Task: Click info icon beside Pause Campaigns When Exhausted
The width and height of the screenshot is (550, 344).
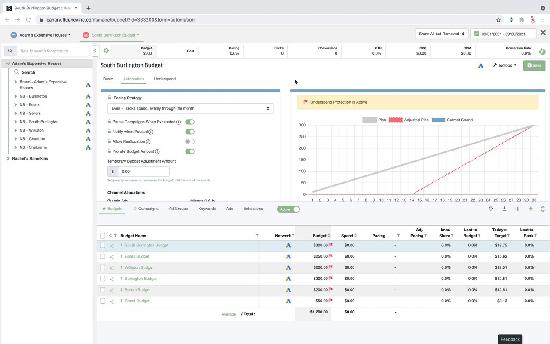Action: click(x=178, y=122)
